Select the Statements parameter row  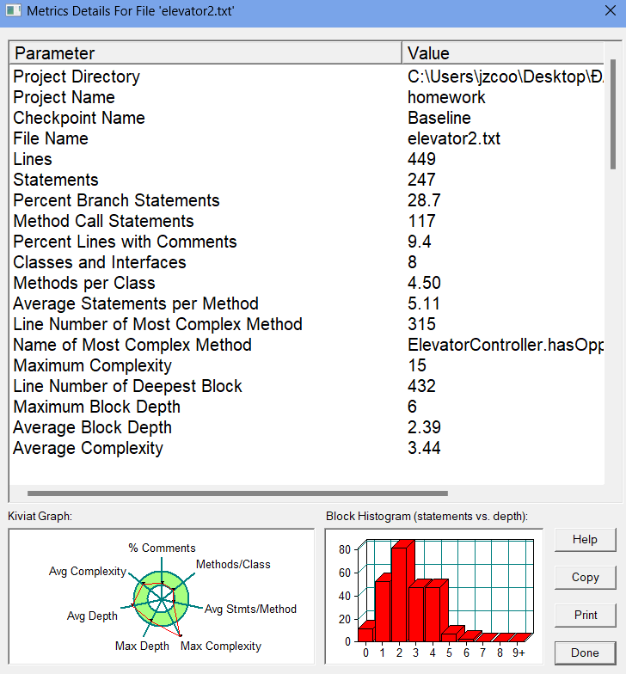pyautogui.click(x=307, y=180)
